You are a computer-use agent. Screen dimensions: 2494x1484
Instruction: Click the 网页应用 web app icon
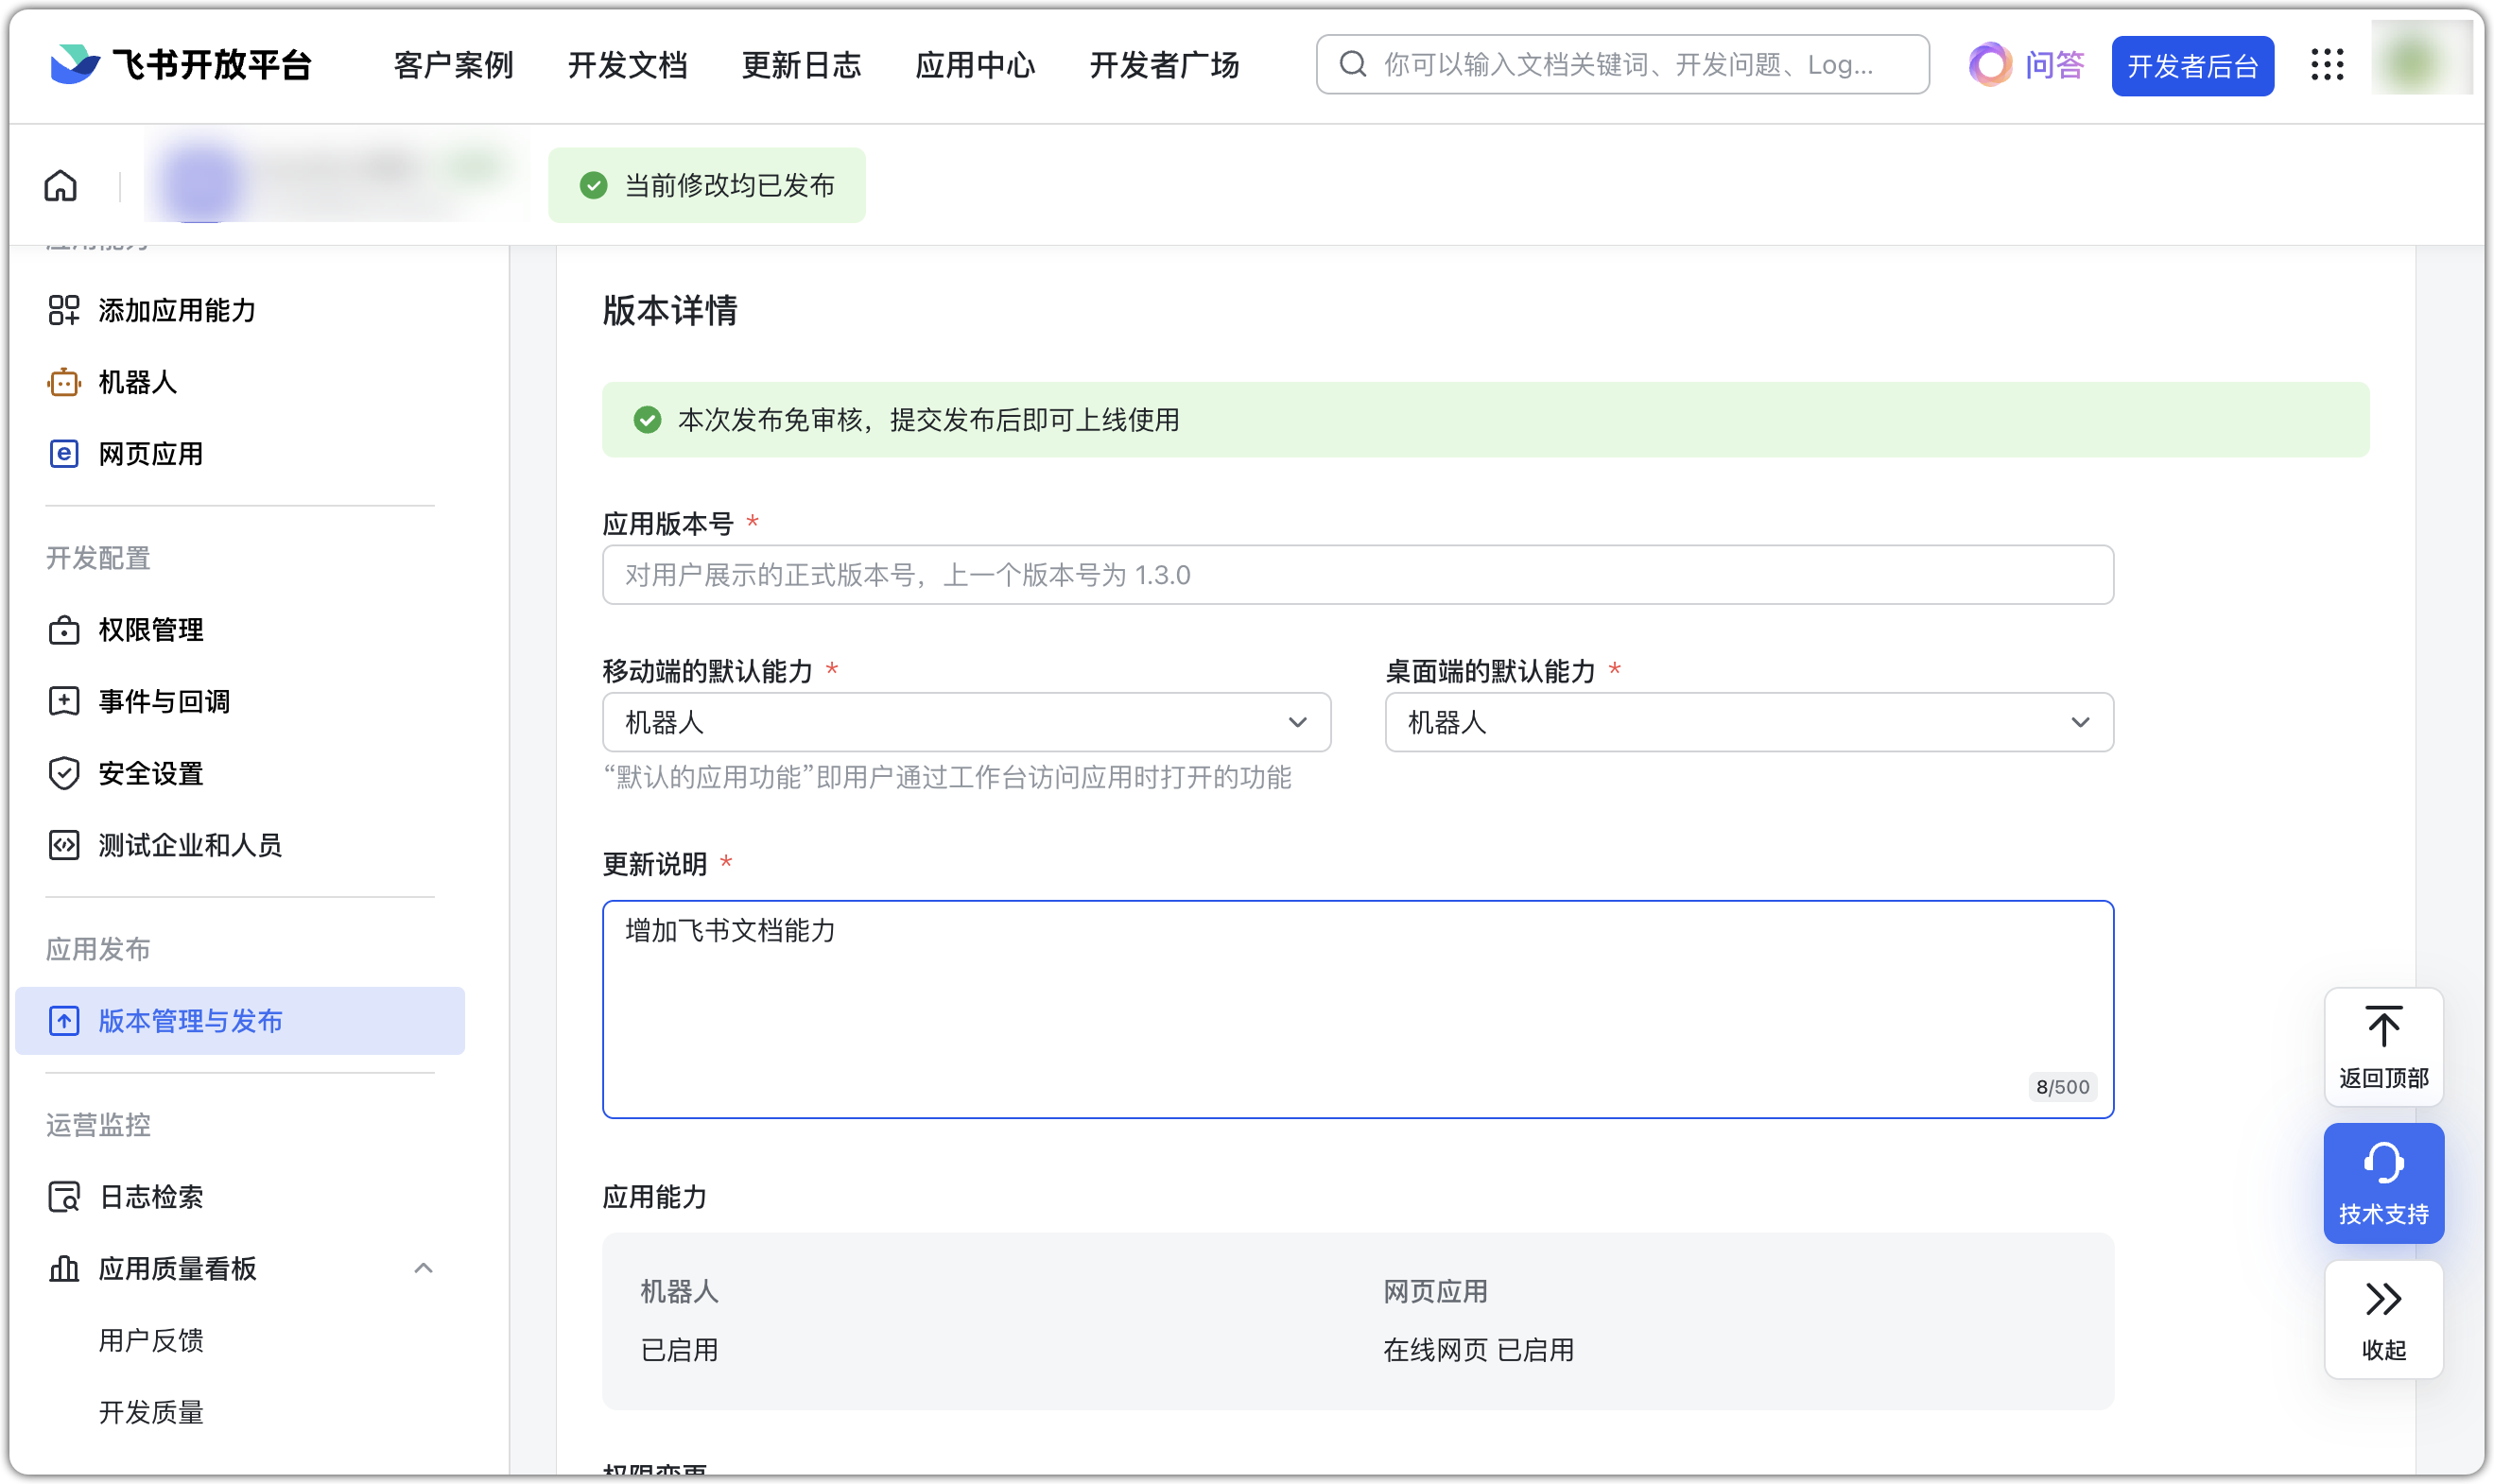(x=63, y=454)
